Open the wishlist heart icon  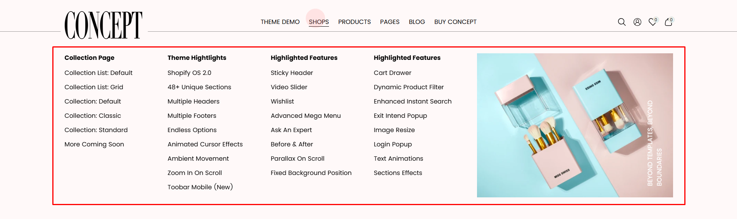(653, 22)
